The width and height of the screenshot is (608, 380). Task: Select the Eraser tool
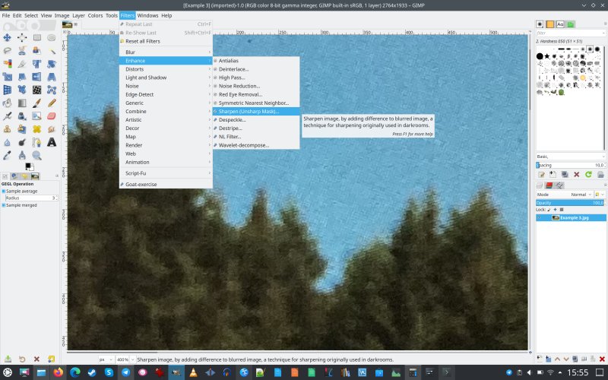tap(52, 116)
